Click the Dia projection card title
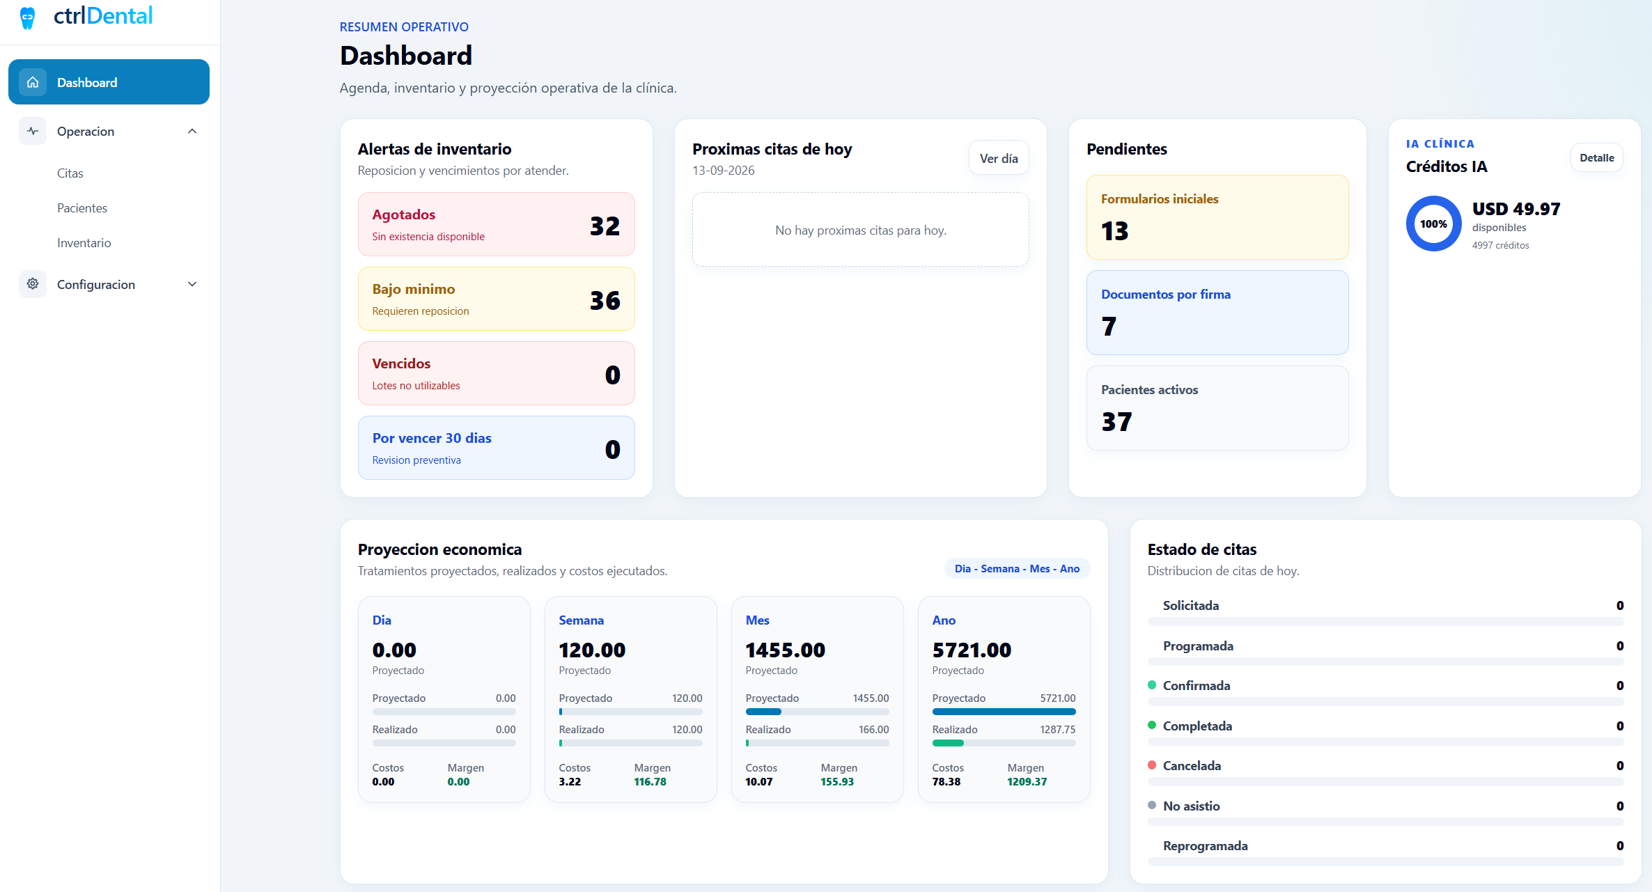Viewport: 1652px width, 892px height. click(382, 620)
